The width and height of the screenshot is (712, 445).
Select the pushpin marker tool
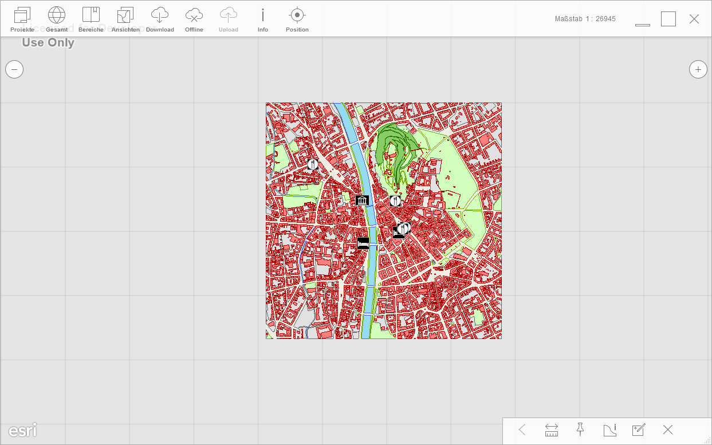tap(580, 430)
